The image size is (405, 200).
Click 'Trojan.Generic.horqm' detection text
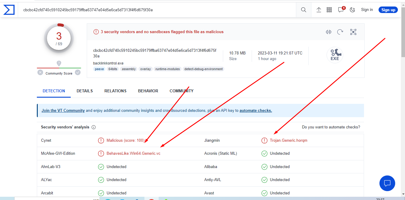pyautogui.click(x=289, y=141)
